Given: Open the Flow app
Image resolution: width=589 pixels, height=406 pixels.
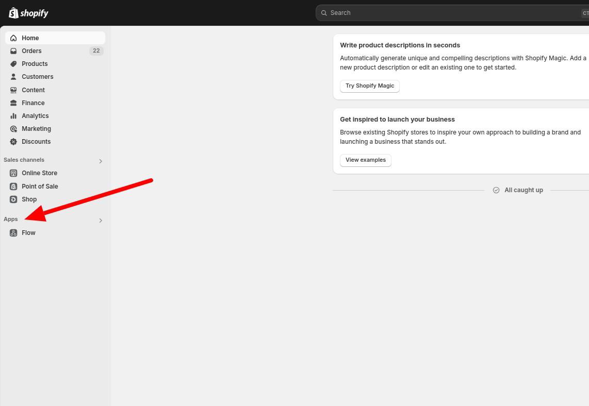Looking at the screenshot, I should (55, 233).
